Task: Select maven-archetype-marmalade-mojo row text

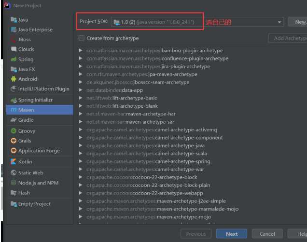Action: [x=163, y=209]
